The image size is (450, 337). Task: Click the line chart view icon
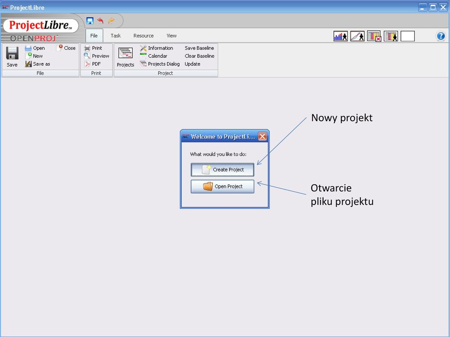(357, 36)
